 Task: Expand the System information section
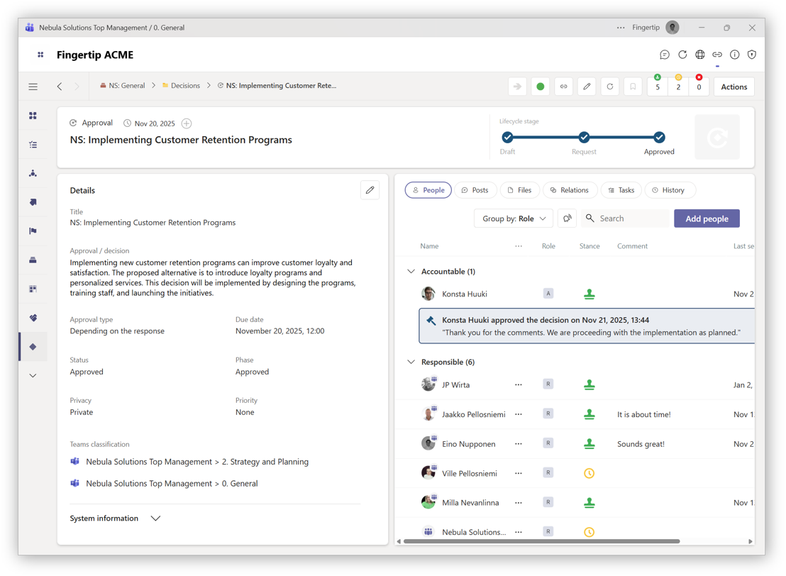pyautogui.click(x=155, y=519)
